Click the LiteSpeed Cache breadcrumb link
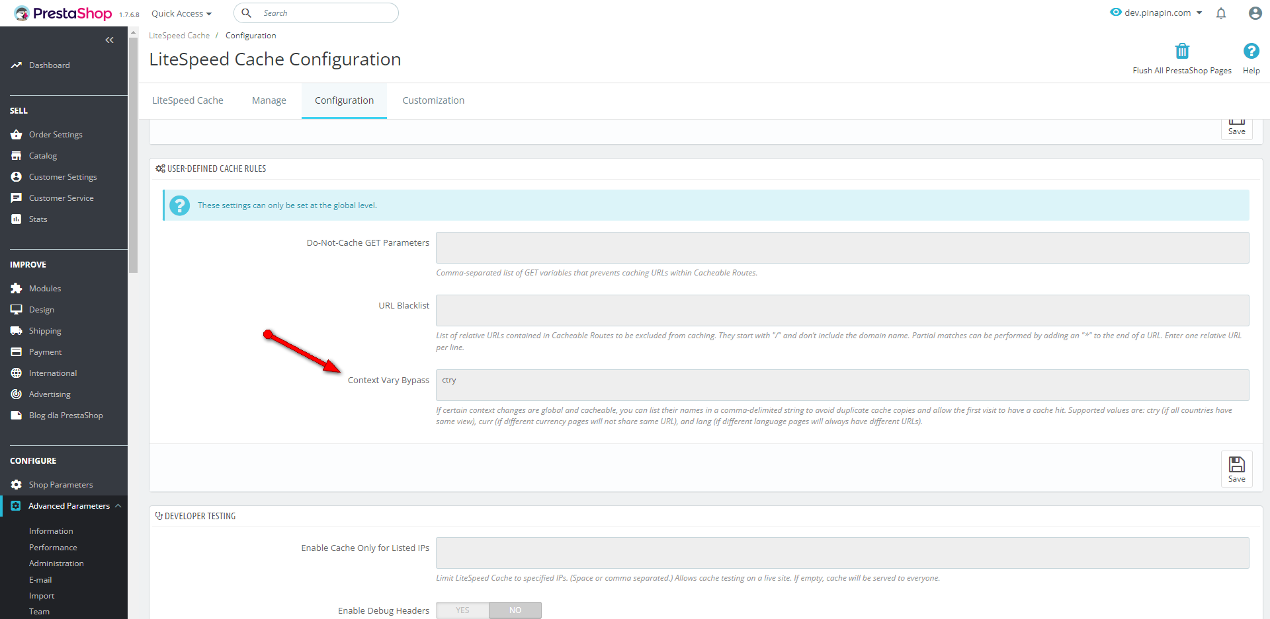 [x=179, y=36]
